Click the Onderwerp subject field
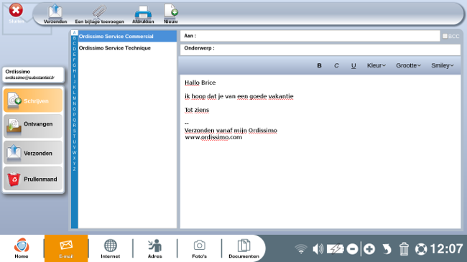The image size is (467, 262). [x=320, y=50]
